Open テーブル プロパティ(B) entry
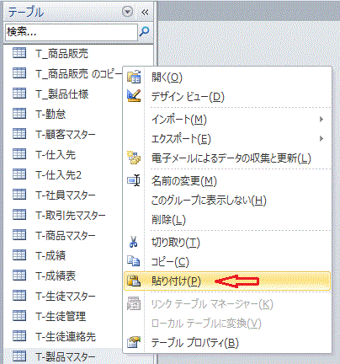Viewport: 340px width, 364px height. (227, 343)
